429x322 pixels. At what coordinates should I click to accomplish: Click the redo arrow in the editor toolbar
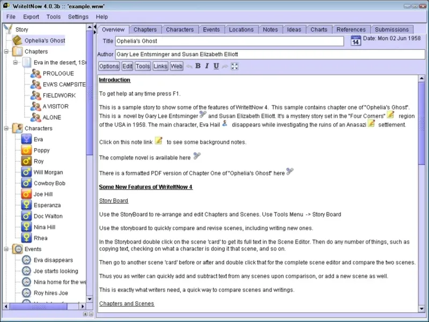[x=225, y=66]
